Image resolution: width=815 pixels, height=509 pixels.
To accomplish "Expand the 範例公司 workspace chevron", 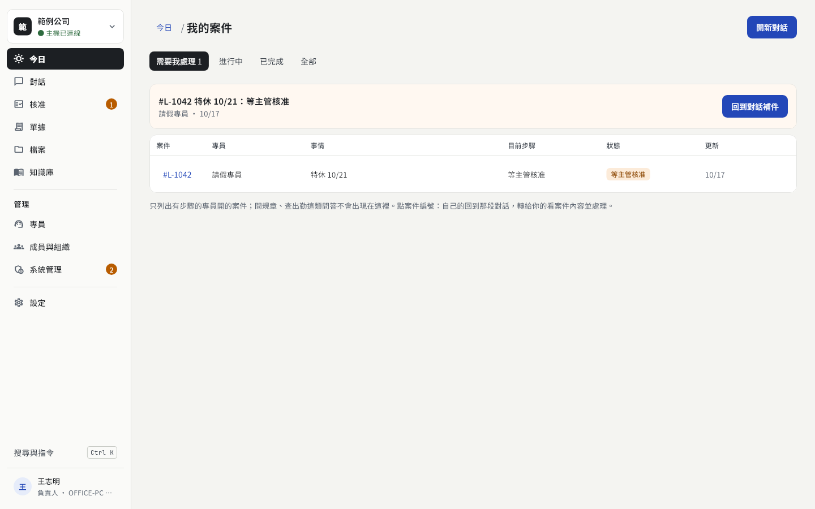I will tap(112, 27).
